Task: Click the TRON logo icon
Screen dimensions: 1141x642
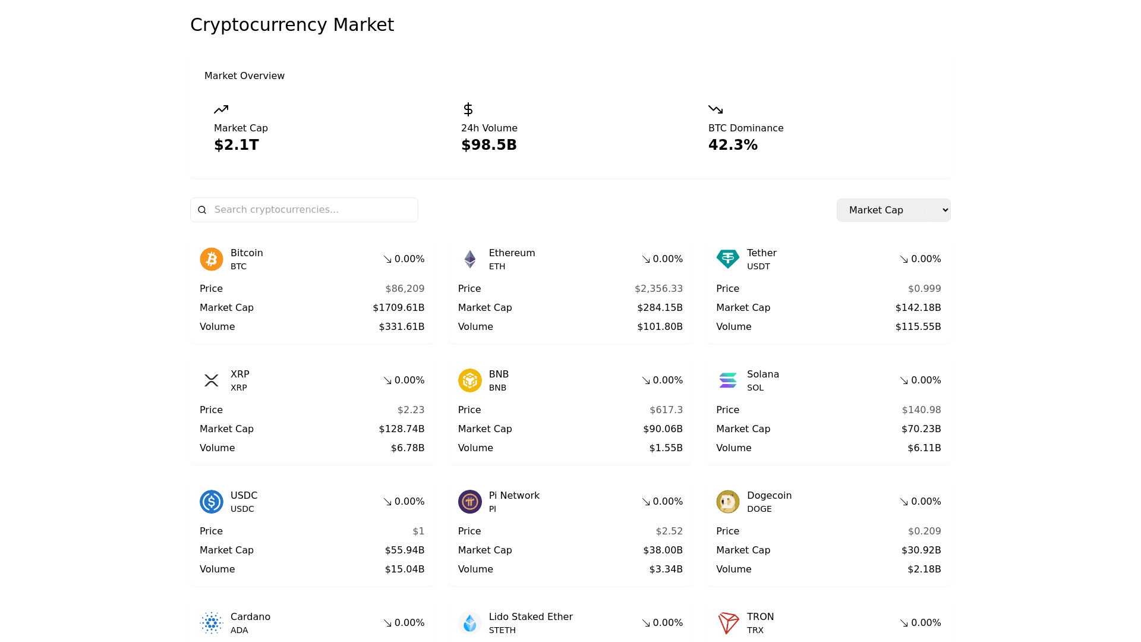Action: point(727,623)
